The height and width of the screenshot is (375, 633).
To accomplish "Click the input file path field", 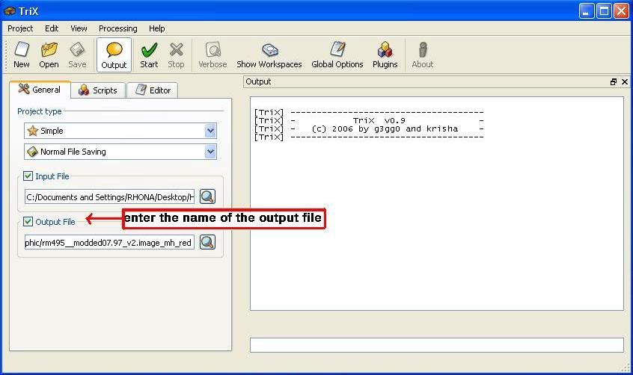I will point(109,197).
